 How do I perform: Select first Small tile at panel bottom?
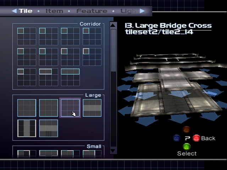[x=27, y=154]
